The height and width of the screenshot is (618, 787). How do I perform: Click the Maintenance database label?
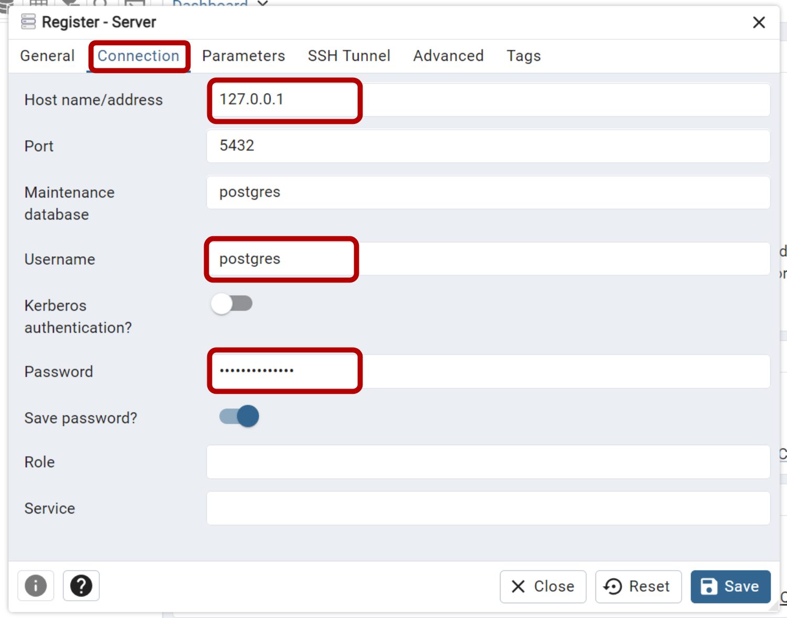coord(69,203)
